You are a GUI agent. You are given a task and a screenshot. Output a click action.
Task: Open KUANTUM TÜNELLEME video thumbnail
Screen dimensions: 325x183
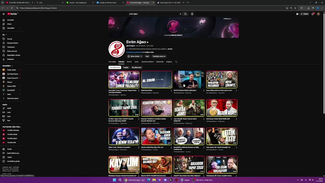(x=156, y=108)
